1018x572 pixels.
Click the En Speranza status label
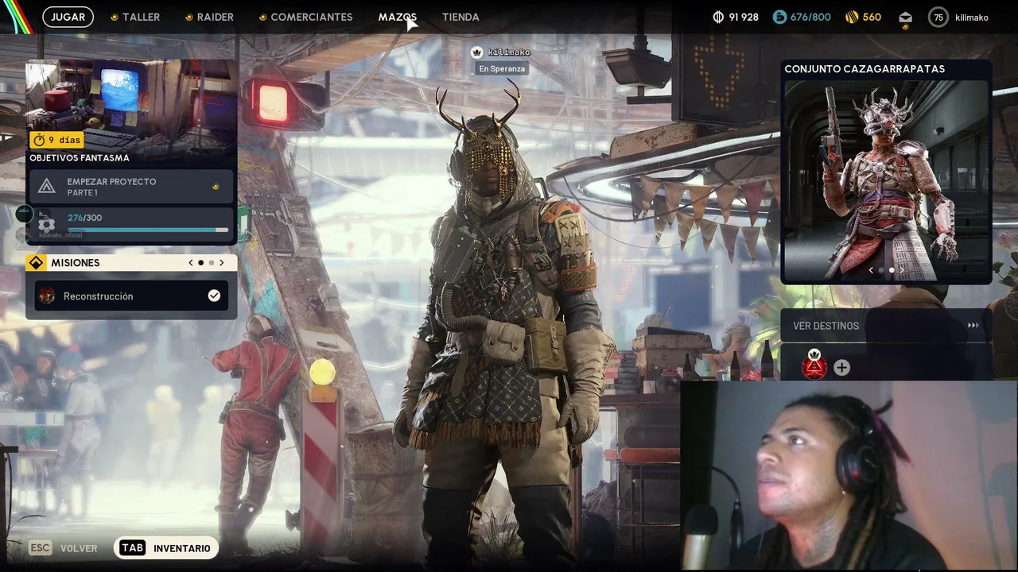(502, 69)
